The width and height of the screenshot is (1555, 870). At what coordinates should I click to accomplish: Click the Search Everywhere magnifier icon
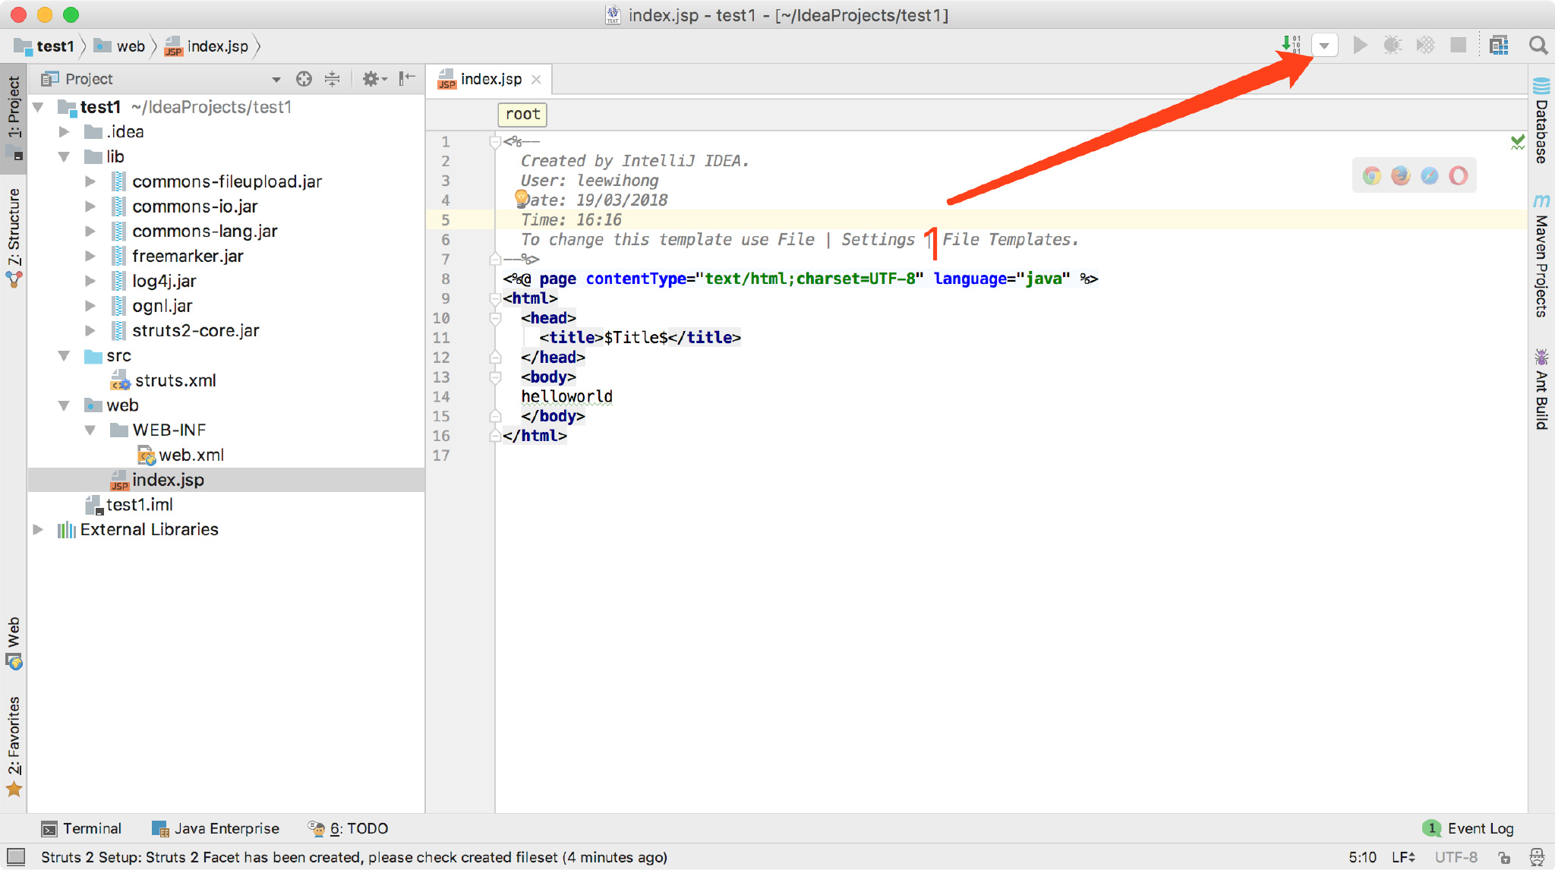click(x=1538, y=46)
